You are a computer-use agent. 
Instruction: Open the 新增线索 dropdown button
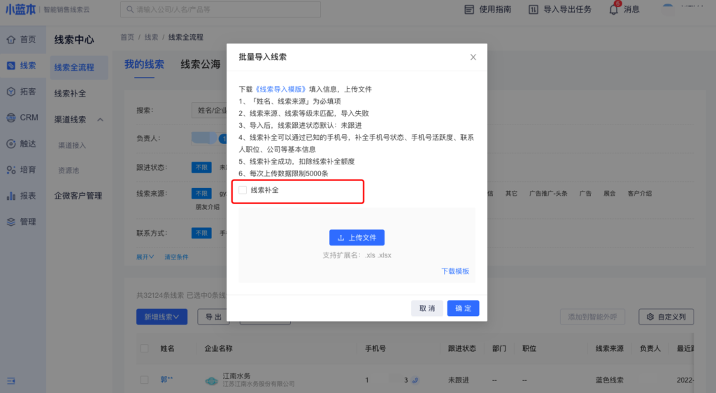[x=162, y=317]
